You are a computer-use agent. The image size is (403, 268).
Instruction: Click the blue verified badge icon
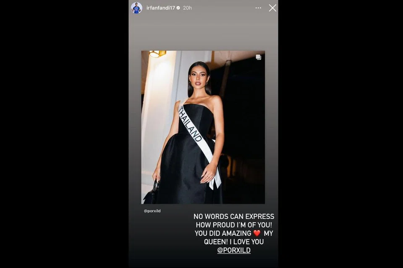pos(178,8)
